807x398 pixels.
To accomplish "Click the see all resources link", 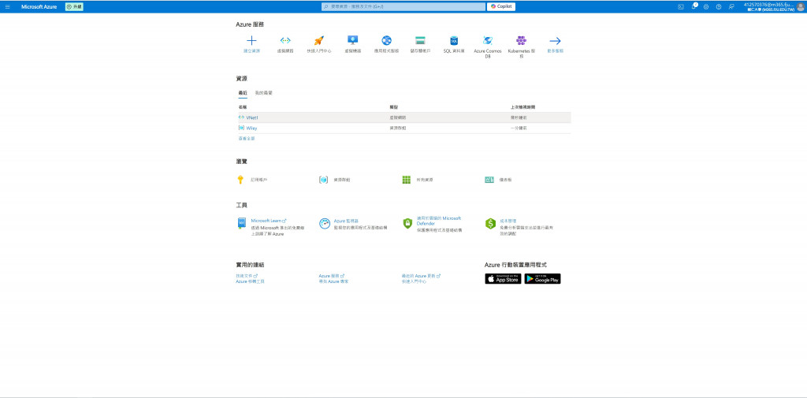I will (246, 139).
